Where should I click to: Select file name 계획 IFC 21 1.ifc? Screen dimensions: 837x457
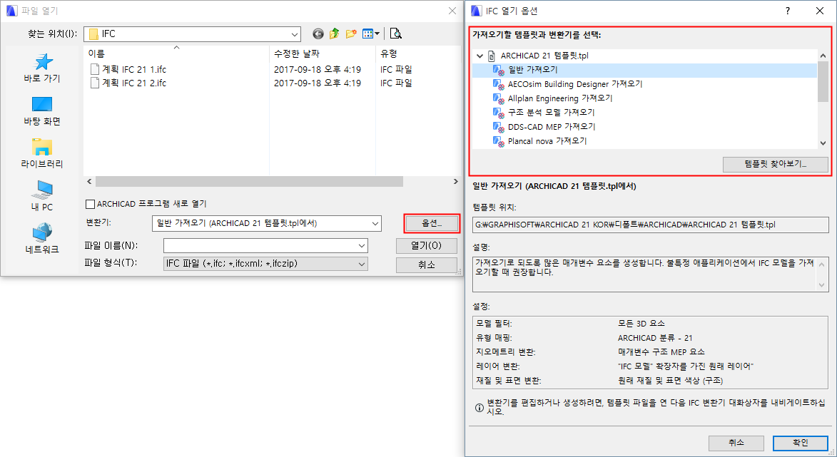point(134,69)
